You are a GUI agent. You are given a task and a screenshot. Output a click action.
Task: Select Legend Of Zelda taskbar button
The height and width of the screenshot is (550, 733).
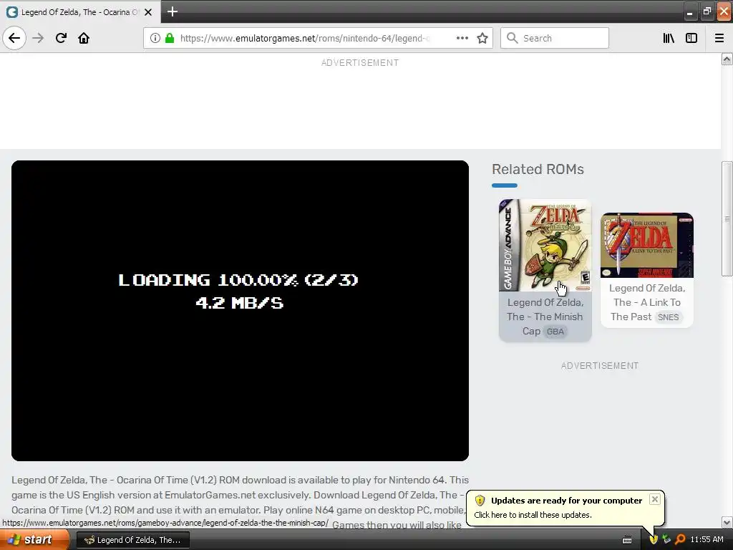point(132,540)
